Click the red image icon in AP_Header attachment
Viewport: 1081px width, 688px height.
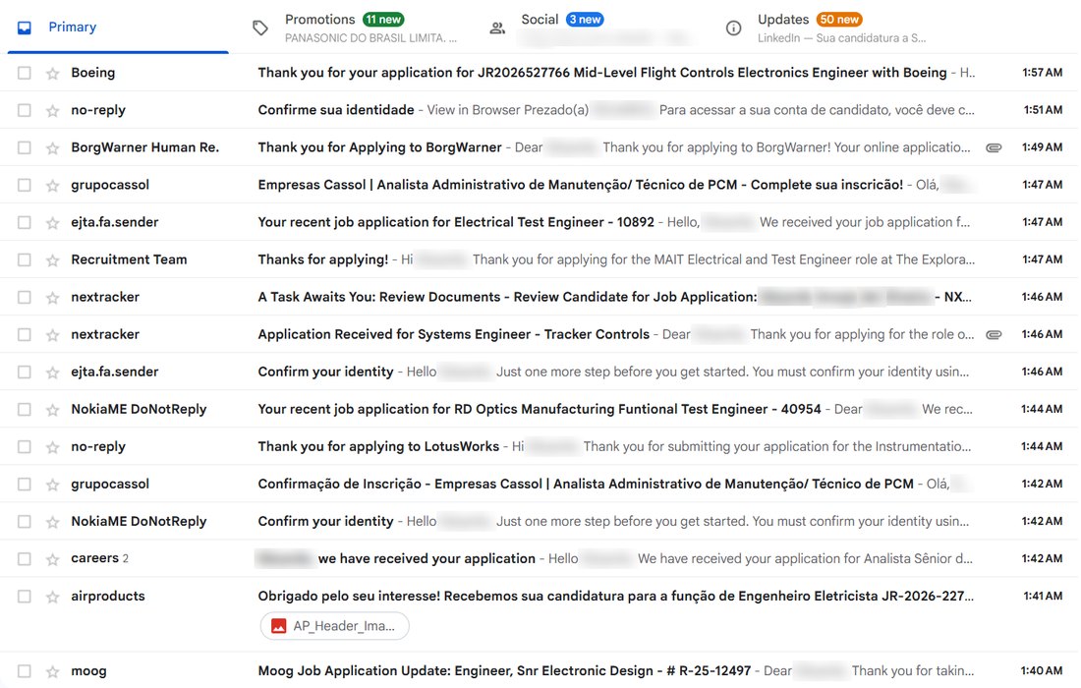coord(278,626)
